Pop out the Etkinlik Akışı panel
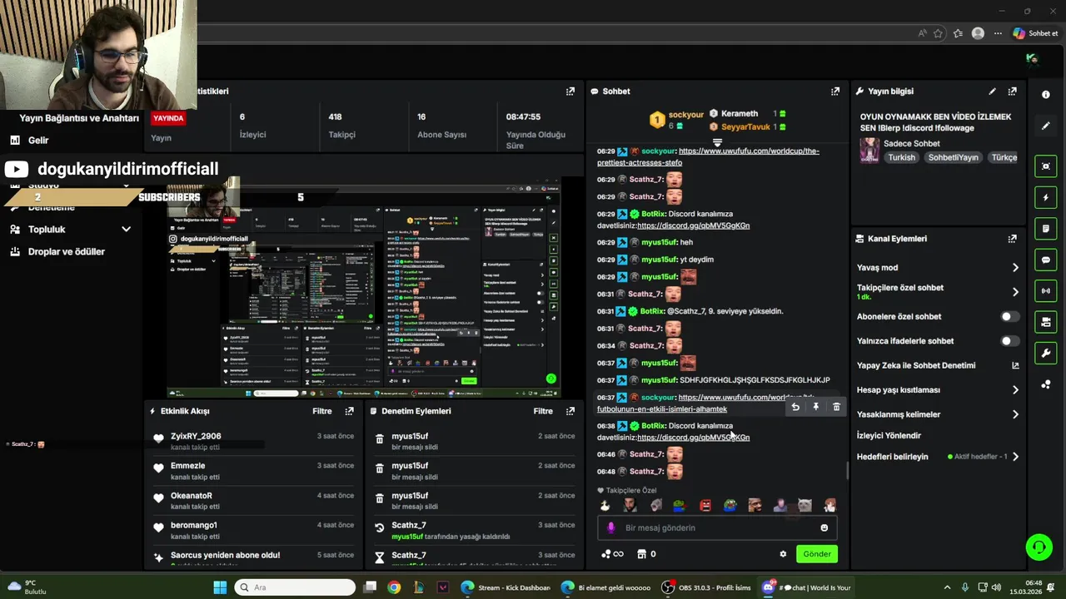Screen dimensions: 1066x599 tap(349, 411)
